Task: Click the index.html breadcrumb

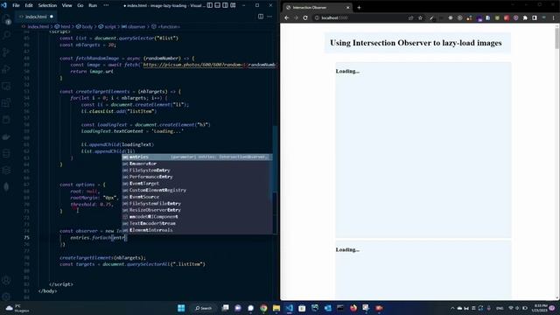Action: pyautogui.click(x=38, y=26)
